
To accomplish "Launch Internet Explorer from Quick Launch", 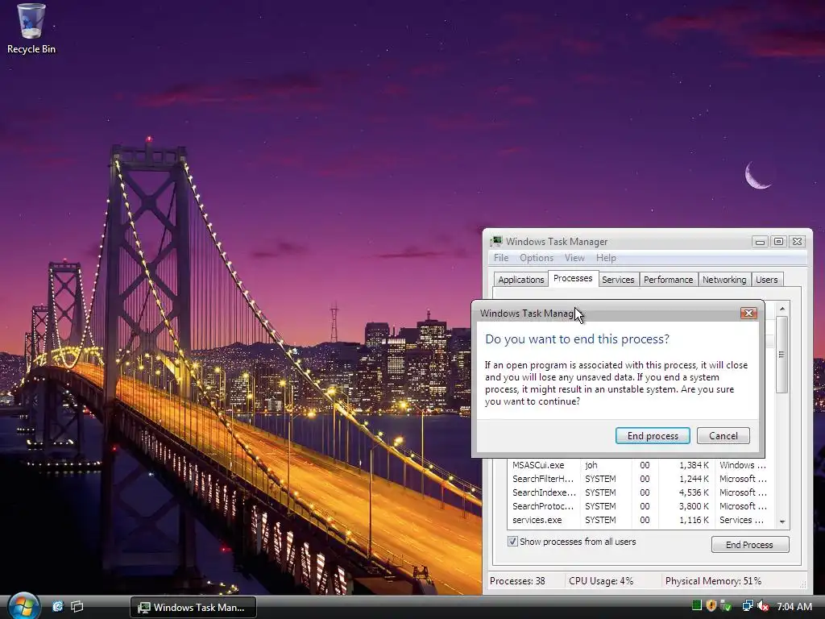I will (x=57, y=606).
